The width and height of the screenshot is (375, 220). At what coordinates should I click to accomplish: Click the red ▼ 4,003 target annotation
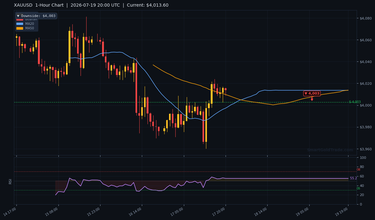(312, 94)
